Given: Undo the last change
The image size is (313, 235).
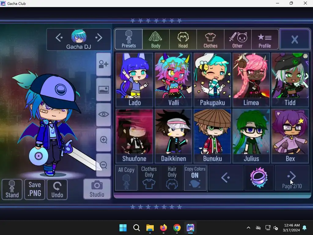Looking at the screenshot, I should click(57, 189).
